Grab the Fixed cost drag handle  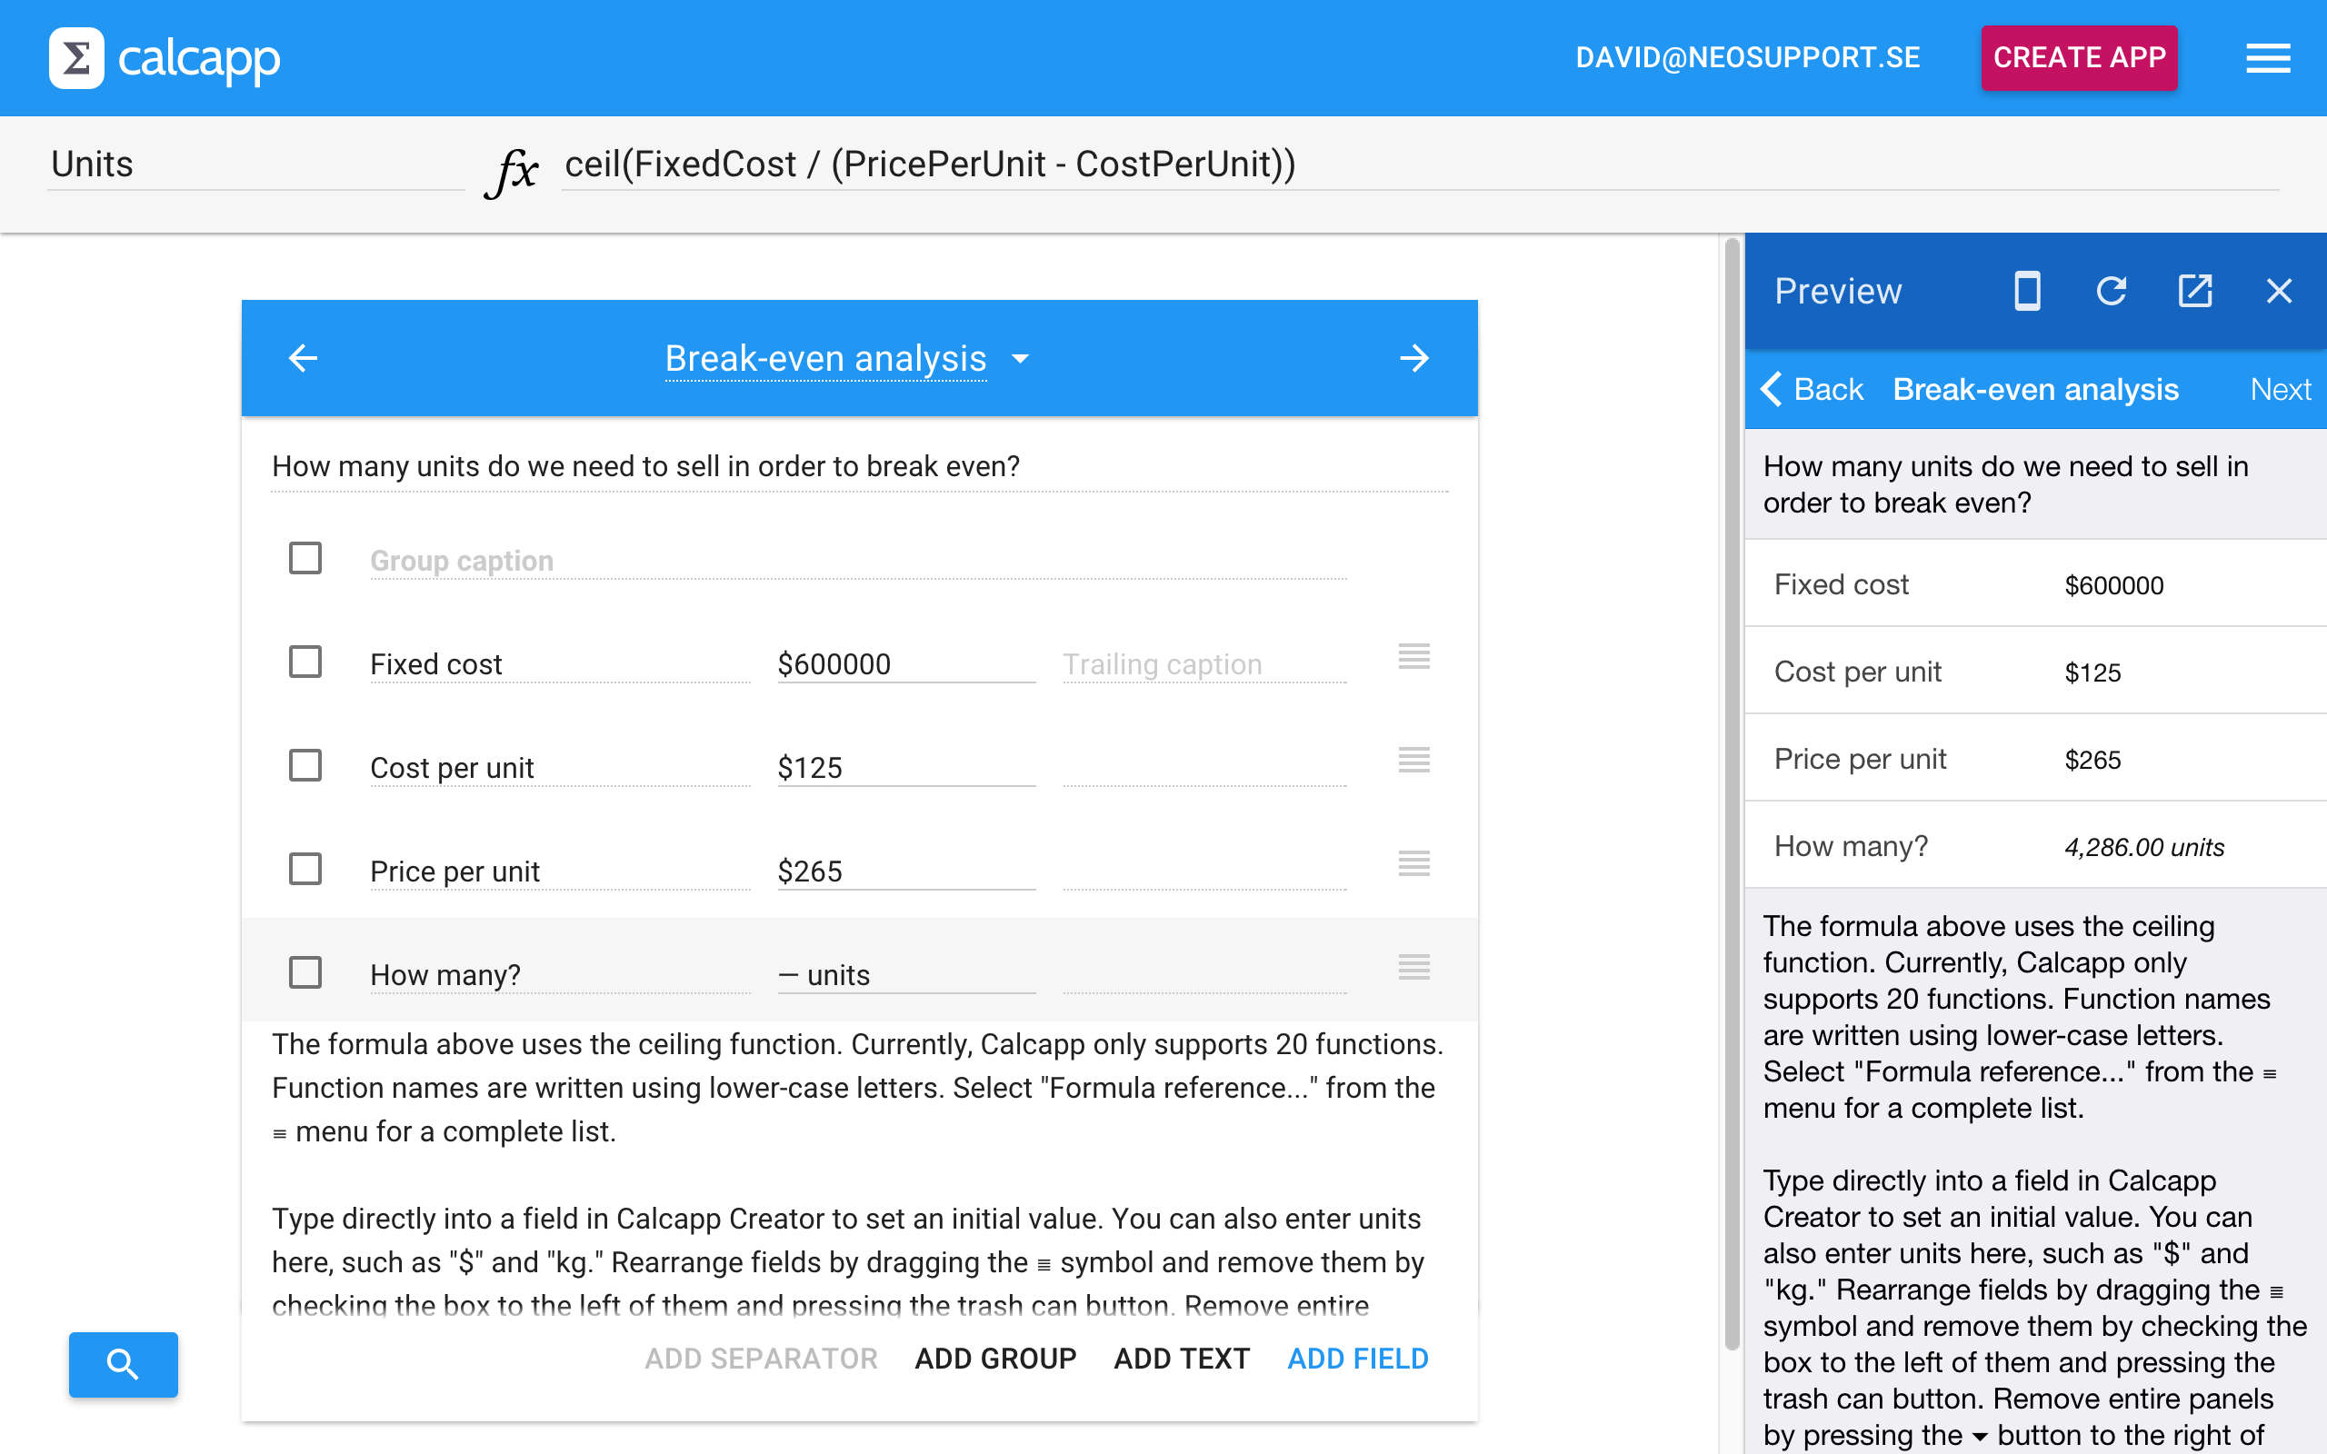(x=1413, y=657)
